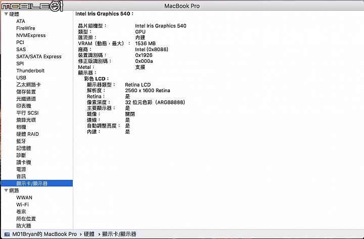Click the revision ID 0x000a
Viewport: 364px width, 239px height.
[x=144, y=61]
